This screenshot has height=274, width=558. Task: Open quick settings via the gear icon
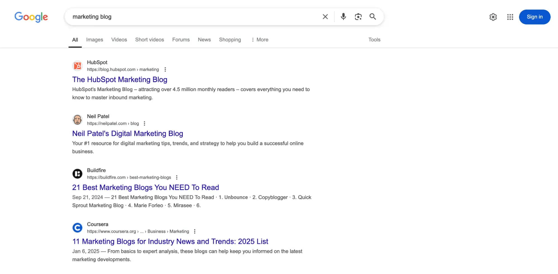pos(493,17)
